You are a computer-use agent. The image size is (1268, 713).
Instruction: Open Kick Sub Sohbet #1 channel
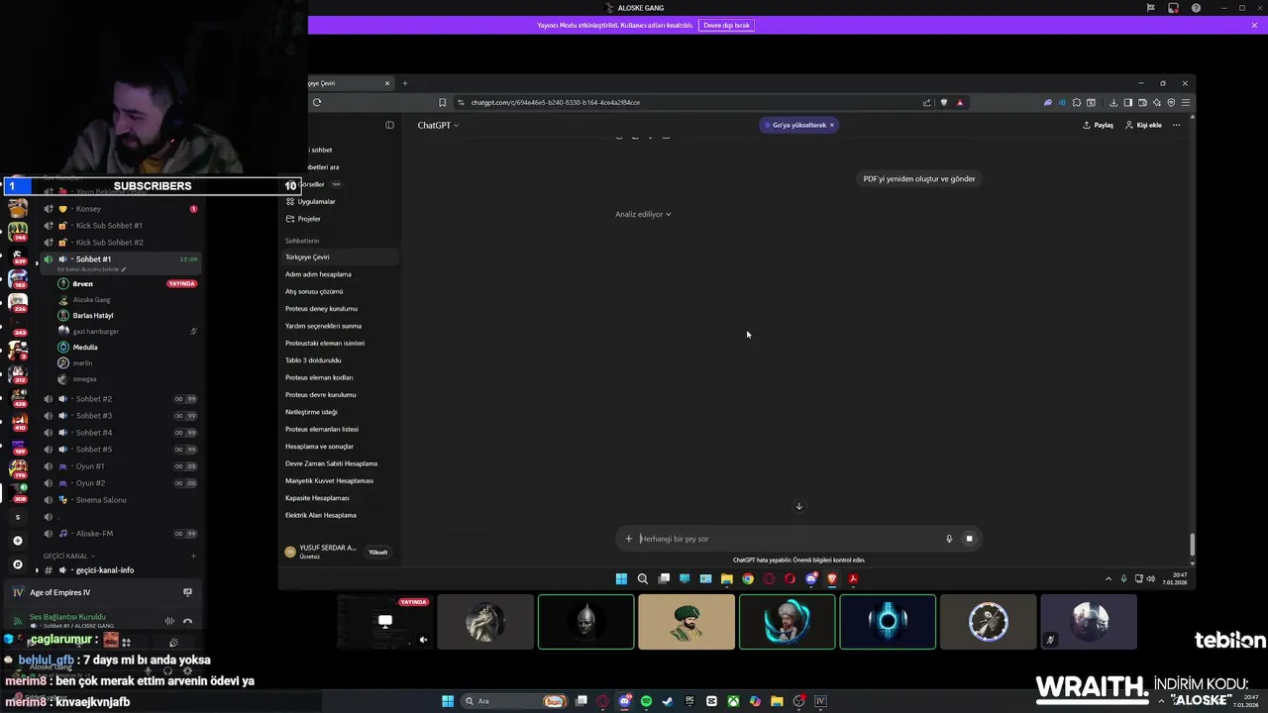click(x=119, y=226)
